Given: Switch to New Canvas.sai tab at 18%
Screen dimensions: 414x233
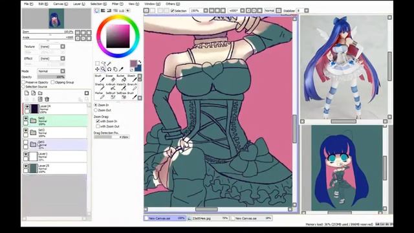Looking at the screenshot, I should coord(251,219).
